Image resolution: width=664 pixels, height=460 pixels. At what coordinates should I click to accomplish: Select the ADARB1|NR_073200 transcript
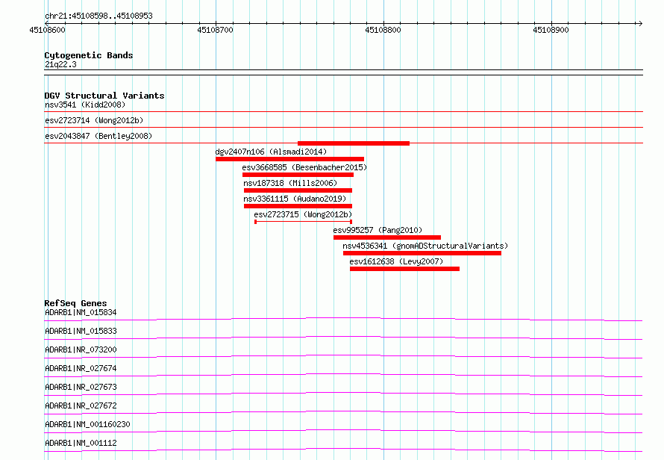(81, 349)
